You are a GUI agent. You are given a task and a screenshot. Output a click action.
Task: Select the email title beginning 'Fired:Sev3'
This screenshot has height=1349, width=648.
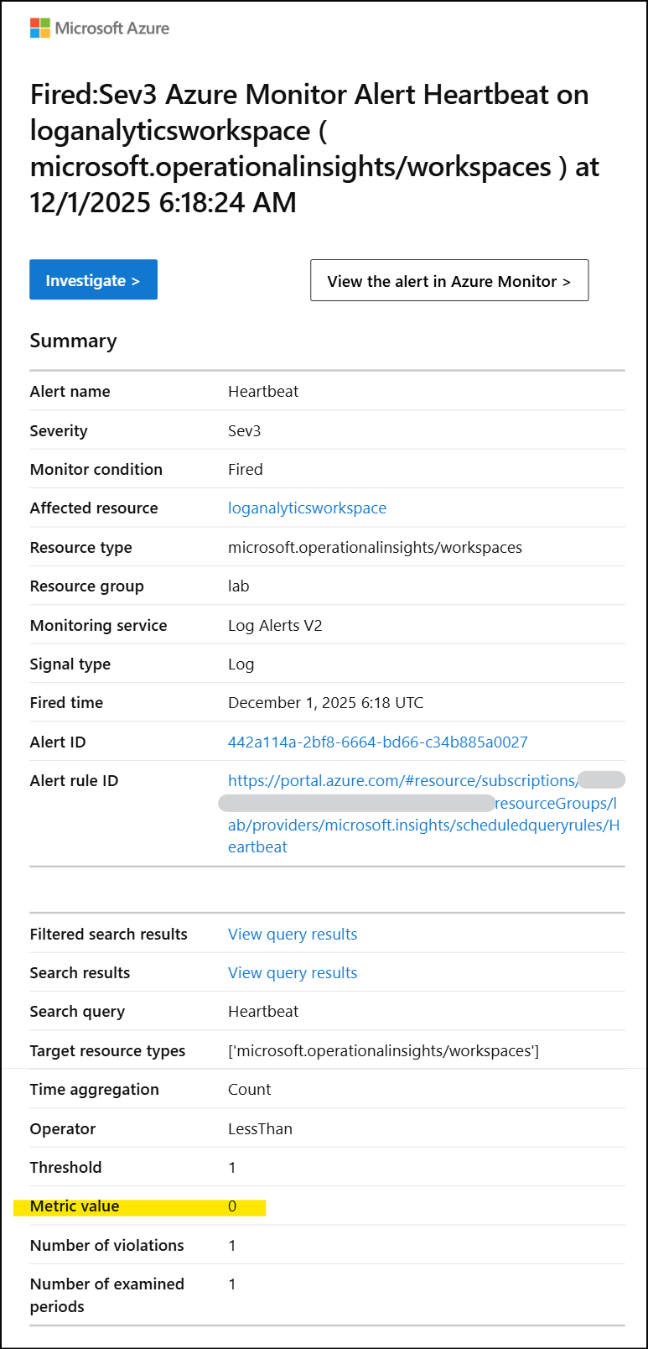click(x=314, y=148)
